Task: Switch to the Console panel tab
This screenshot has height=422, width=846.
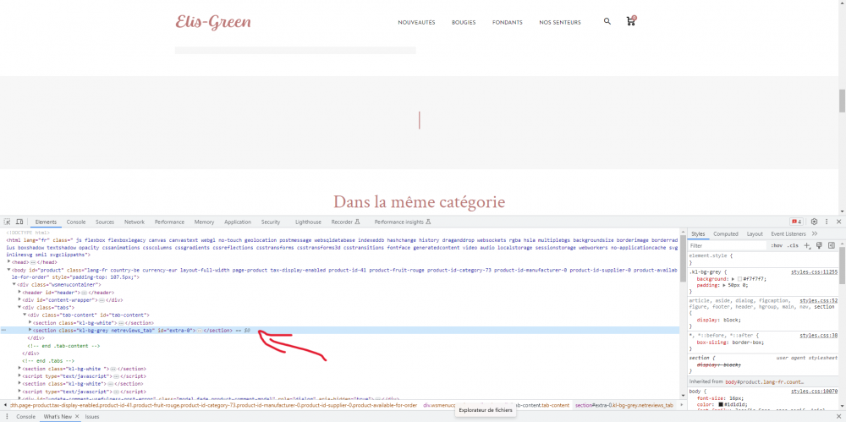Action: pos(76,222)
